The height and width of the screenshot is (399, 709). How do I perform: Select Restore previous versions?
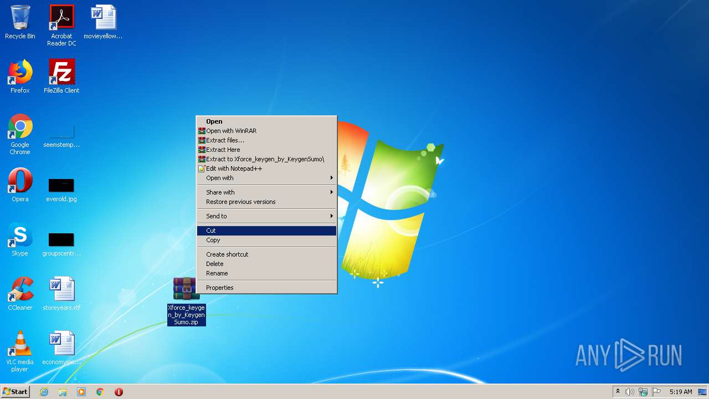(266, 202)
